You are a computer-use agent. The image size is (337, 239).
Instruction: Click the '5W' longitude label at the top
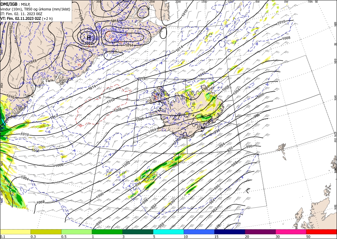pos(257,2)
